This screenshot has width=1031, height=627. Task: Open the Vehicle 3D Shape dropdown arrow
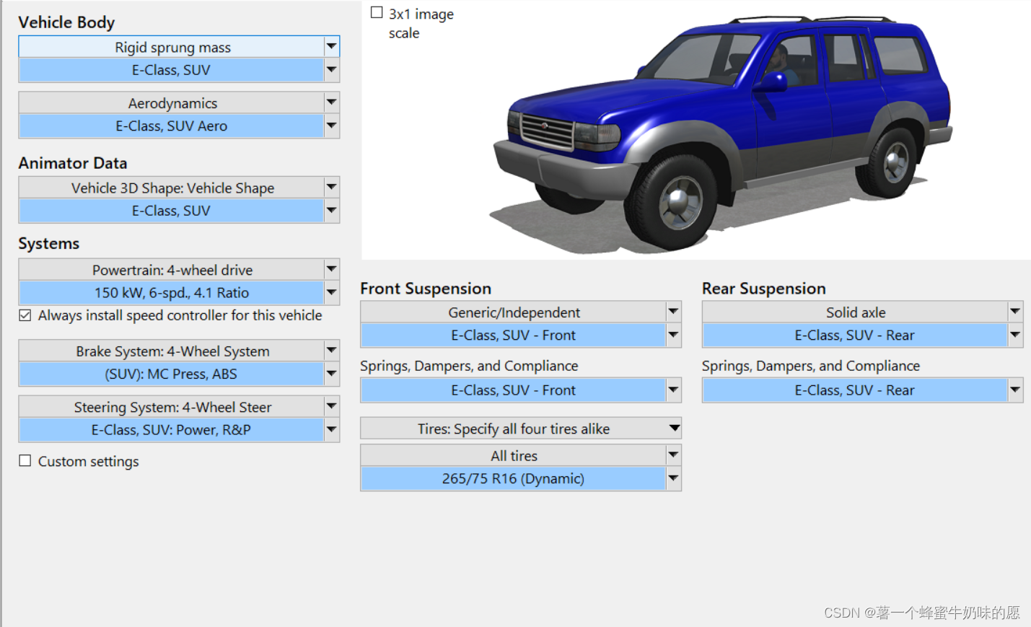[x=331, y=187]
